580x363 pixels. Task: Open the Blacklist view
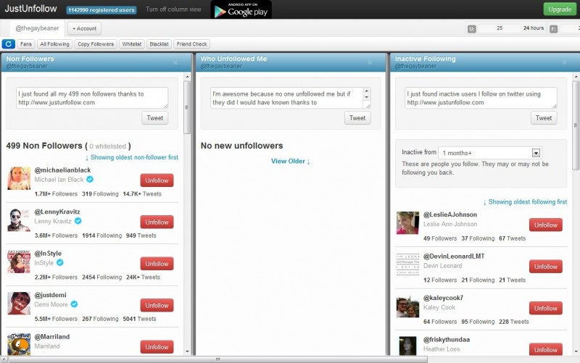159,44
